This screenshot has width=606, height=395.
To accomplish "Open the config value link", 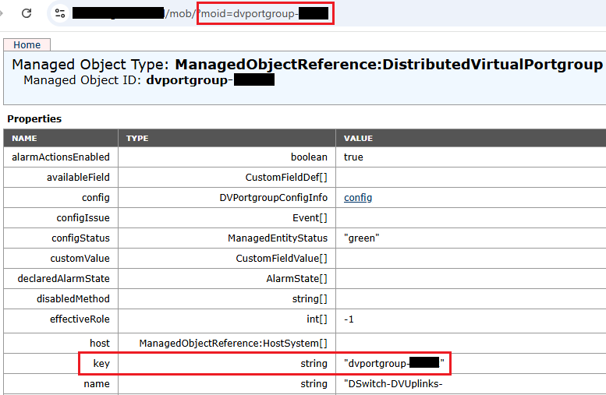I will pyautogui.click(x=358, y=198).
